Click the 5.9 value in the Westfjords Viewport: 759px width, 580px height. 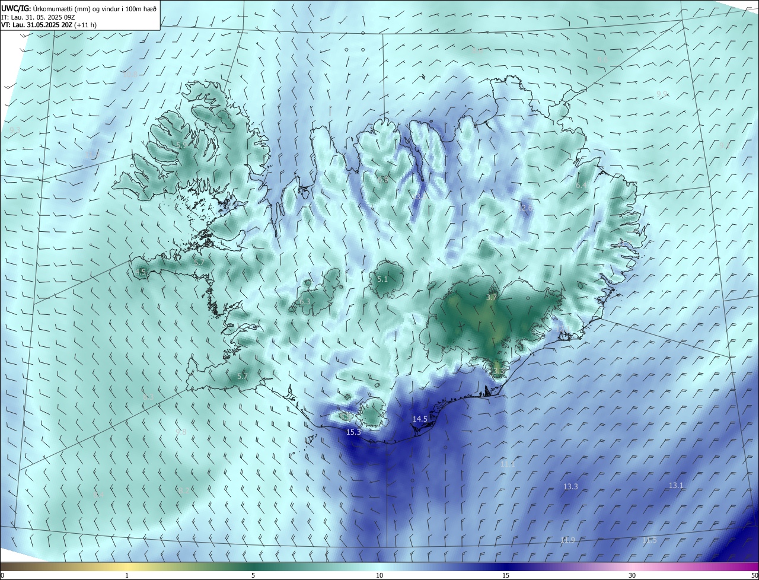181,145
